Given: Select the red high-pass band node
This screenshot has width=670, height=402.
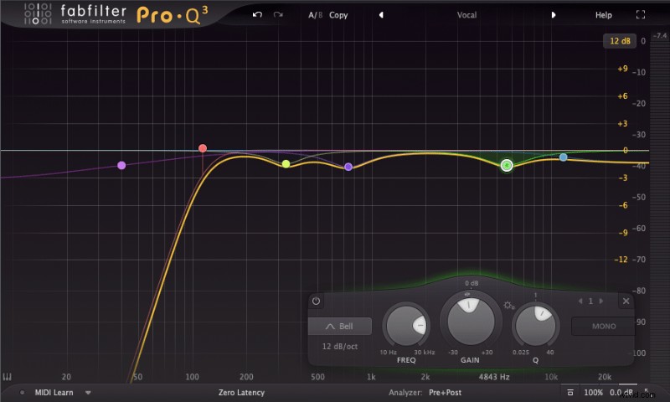Looking at the screenshot, I should tap(203, 148).
